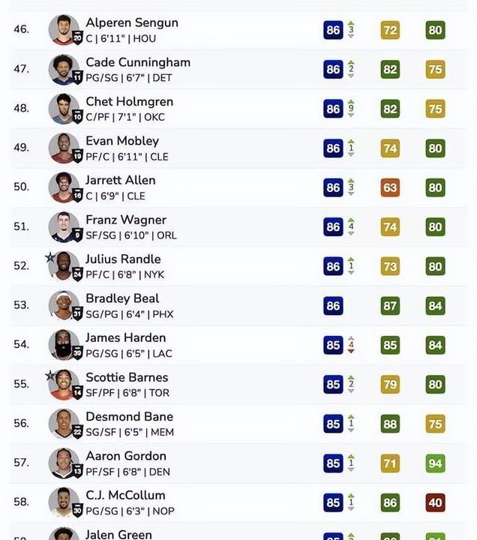Select the Julius Randle row rank 52
The height and width of the screenshot is (540, 477).
pos(238,266)
